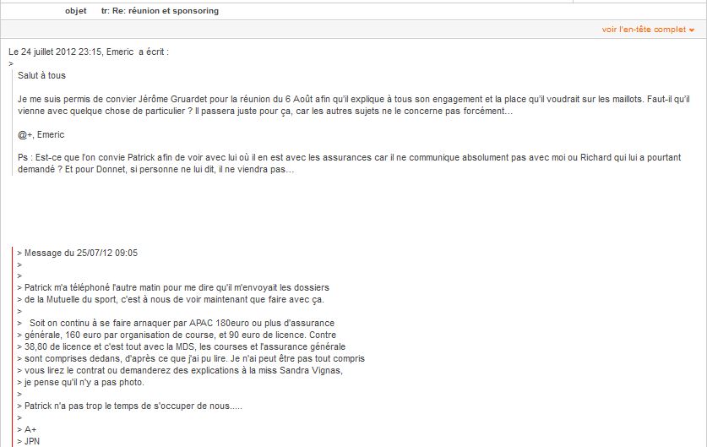The width and height of the screenshot is (707, 447).
Task: Click the "Ps : Est-ce que l'on convie Patrick" paragraph
Action: coord(350,164)
